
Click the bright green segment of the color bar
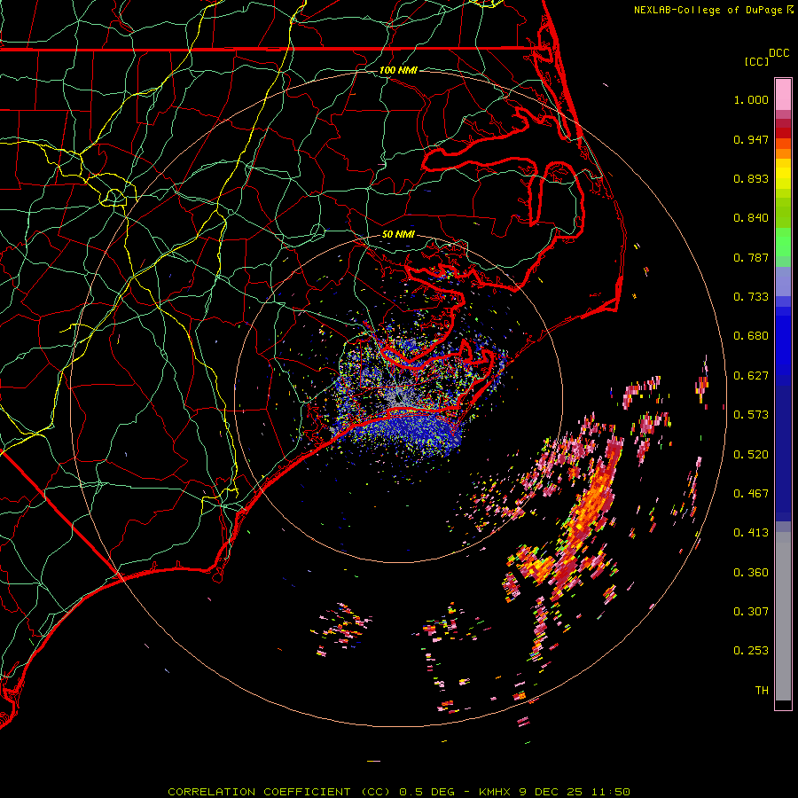point(783,242)
